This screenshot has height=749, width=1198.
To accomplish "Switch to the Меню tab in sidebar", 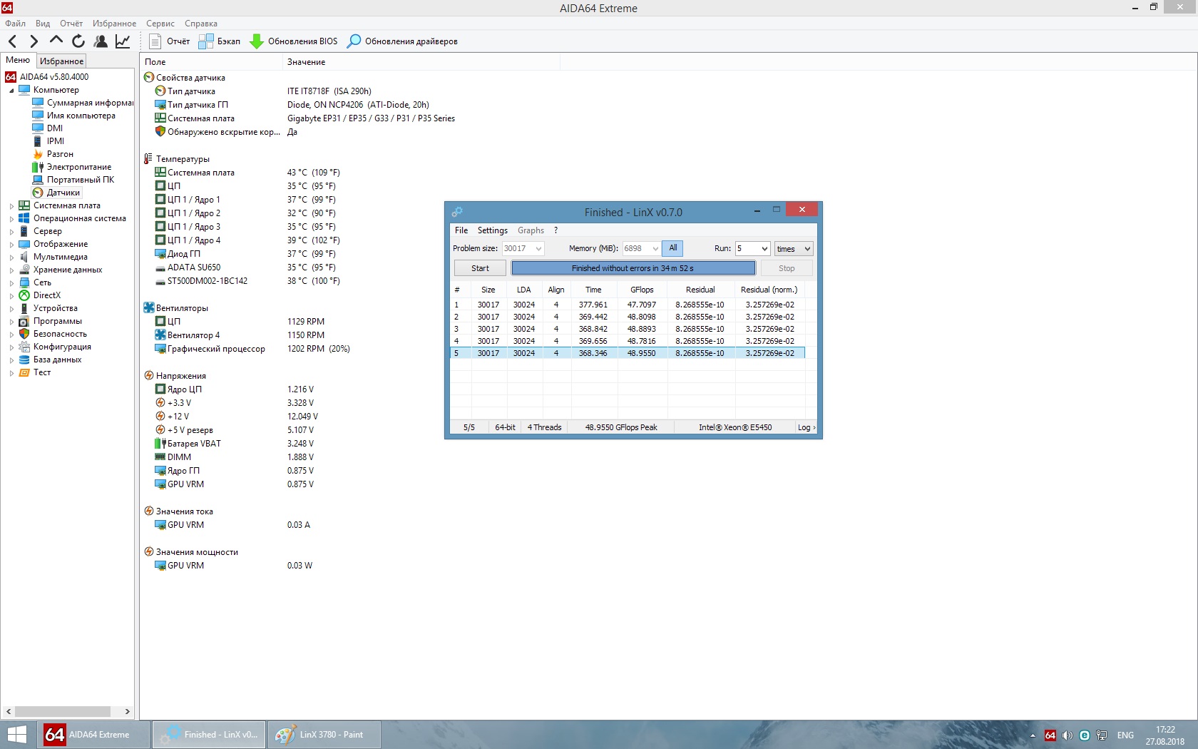I will pos(18,61).
